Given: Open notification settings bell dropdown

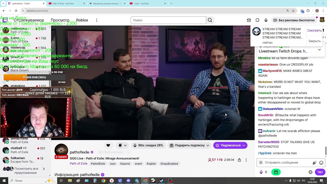Looking at the screenshot, I should [123, 145].
